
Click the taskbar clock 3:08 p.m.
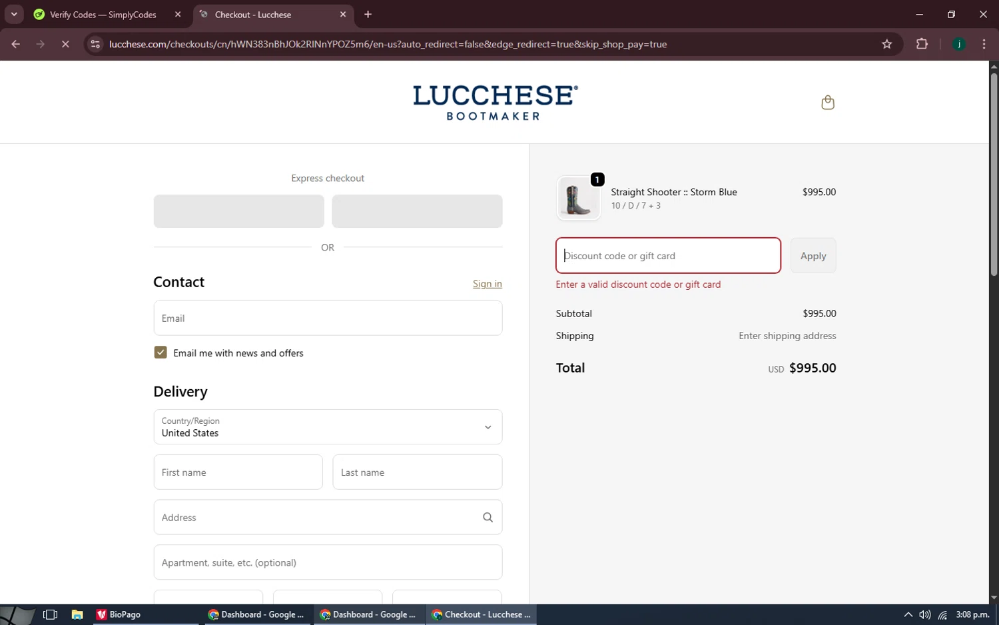(972, 614)
